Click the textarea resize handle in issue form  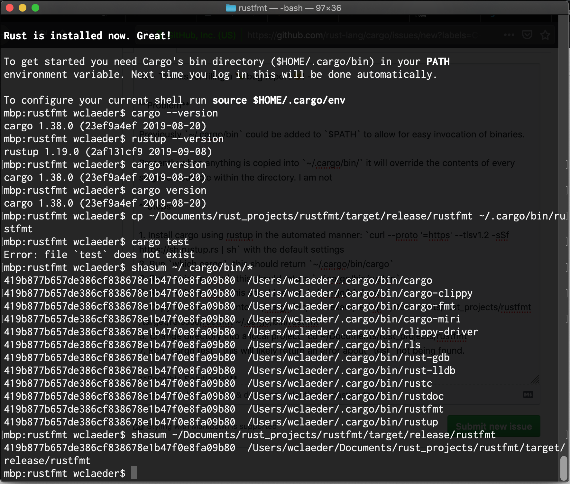535,379
